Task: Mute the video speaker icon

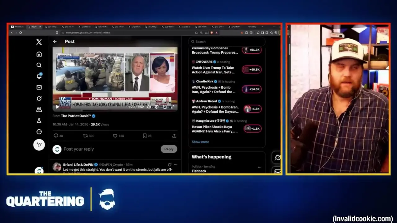Action: [149, 107]
